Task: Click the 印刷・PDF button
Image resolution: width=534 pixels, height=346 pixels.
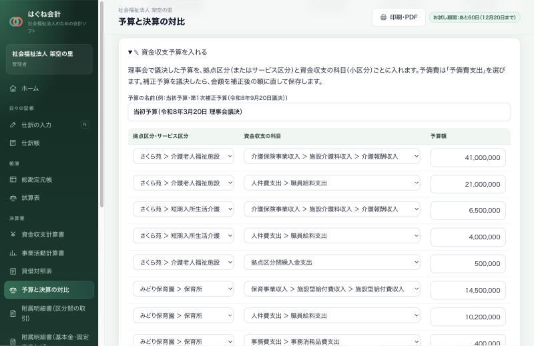Action: pos(398,17)
